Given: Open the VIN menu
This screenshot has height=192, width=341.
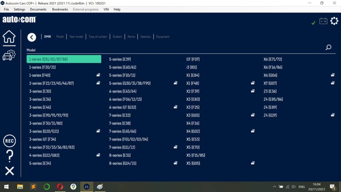Looking at the screenshot, I should (106, 9).
